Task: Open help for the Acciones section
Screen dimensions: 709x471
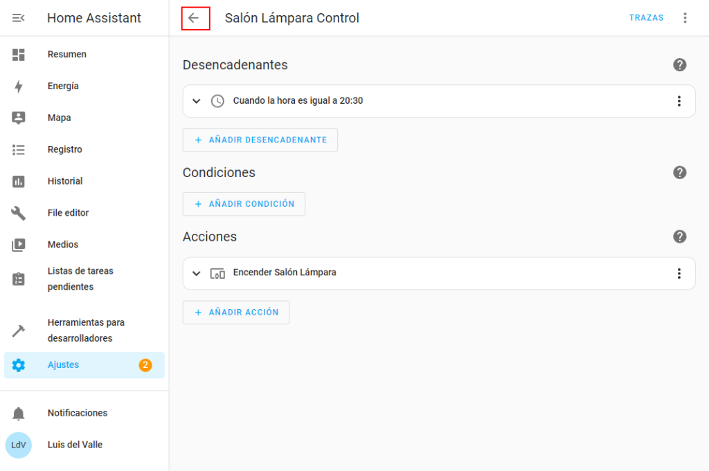Action: pyautogui.click(x=679, y=237)
